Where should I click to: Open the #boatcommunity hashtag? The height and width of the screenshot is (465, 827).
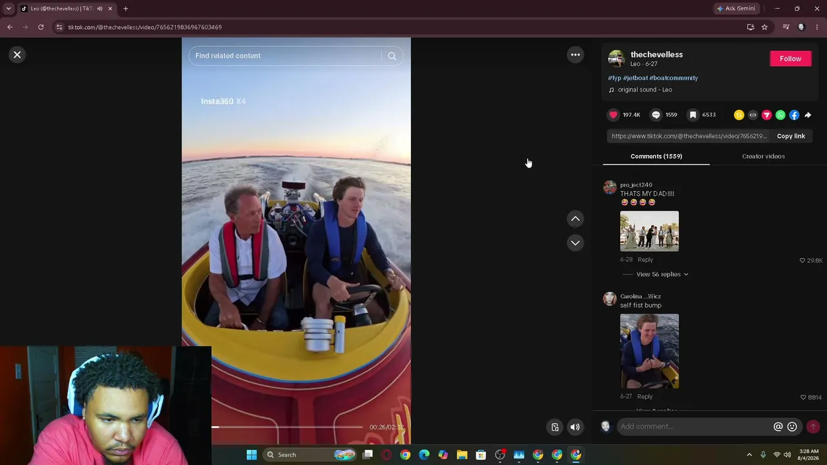pos(673,78)
